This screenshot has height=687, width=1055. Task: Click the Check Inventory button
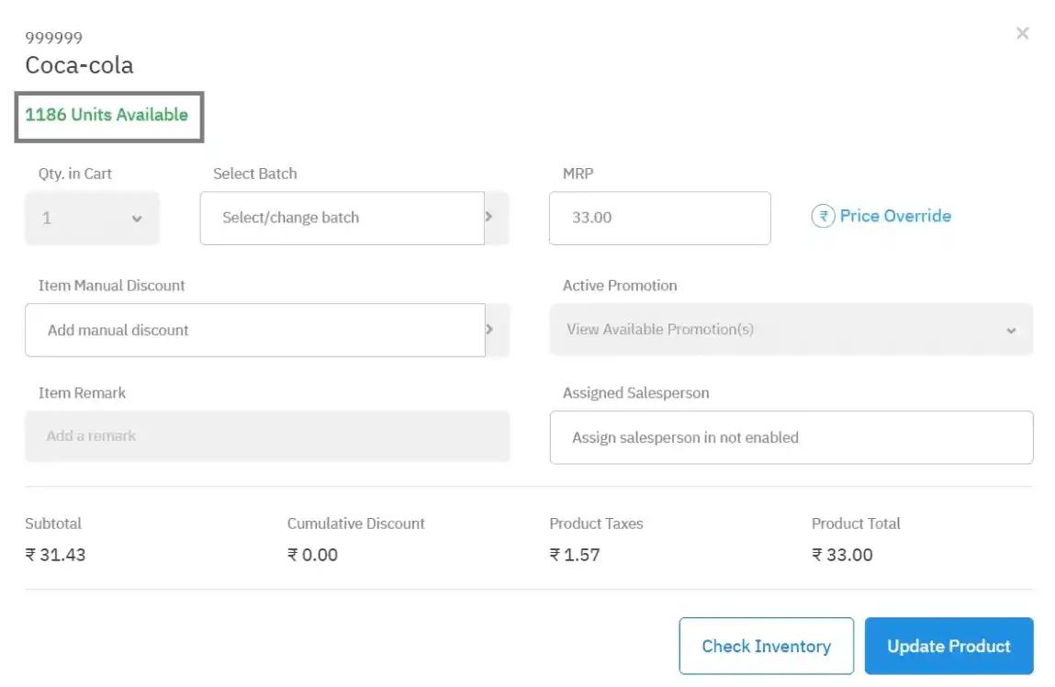coord(767,646)
